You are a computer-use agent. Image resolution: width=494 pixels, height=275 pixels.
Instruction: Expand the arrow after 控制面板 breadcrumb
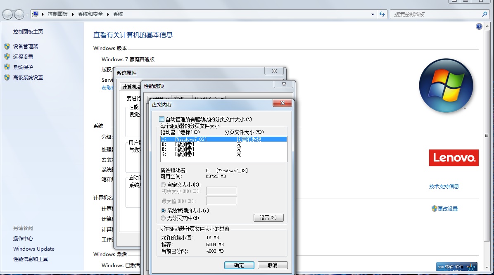point(73,14)
